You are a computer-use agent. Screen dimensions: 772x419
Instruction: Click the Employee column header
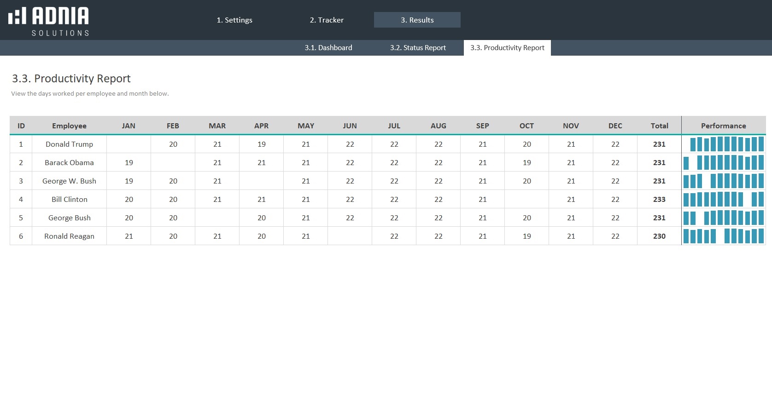coord(69,126)
